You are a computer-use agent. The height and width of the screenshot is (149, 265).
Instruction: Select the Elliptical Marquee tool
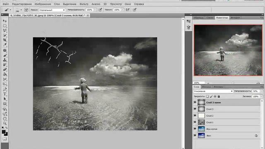5,26
